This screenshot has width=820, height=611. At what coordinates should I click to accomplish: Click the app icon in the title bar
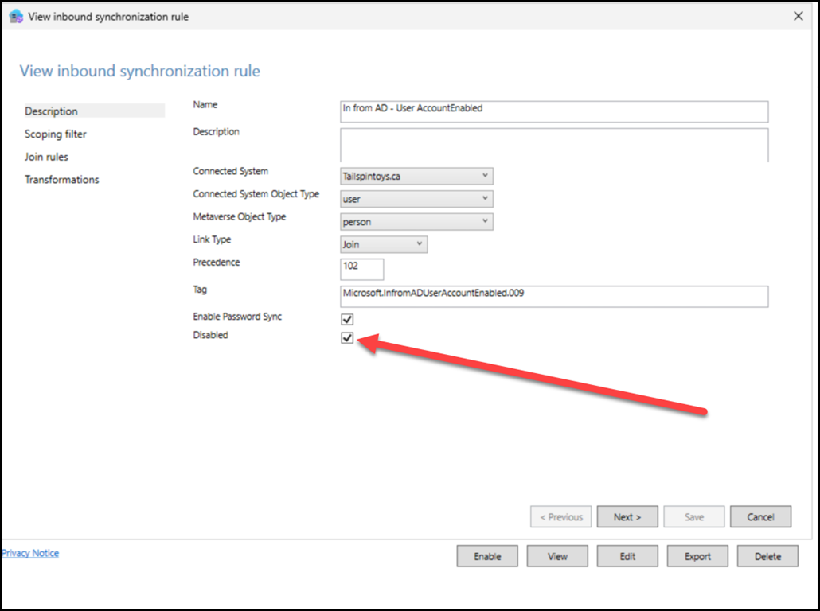pos(16,17)
